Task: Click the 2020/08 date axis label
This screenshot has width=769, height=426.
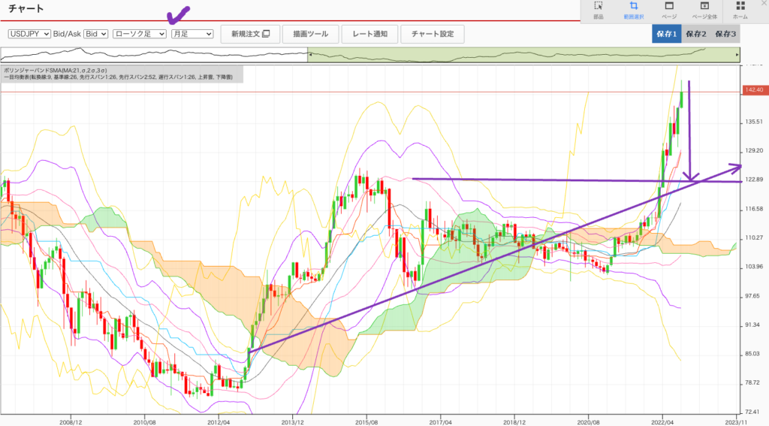Action: (x=588, y=421)
